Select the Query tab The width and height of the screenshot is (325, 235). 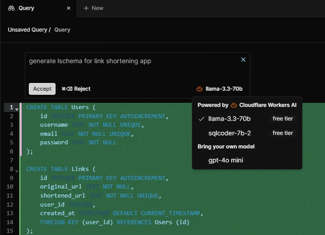tap(39, 8)
